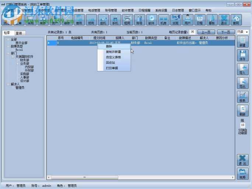Click the scrollbar right arrow under the table

pos(233,178)
